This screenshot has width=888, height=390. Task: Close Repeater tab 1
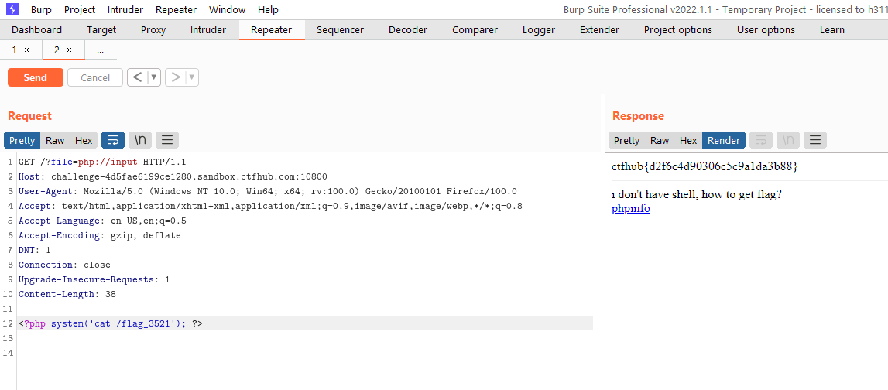[26, 50]
